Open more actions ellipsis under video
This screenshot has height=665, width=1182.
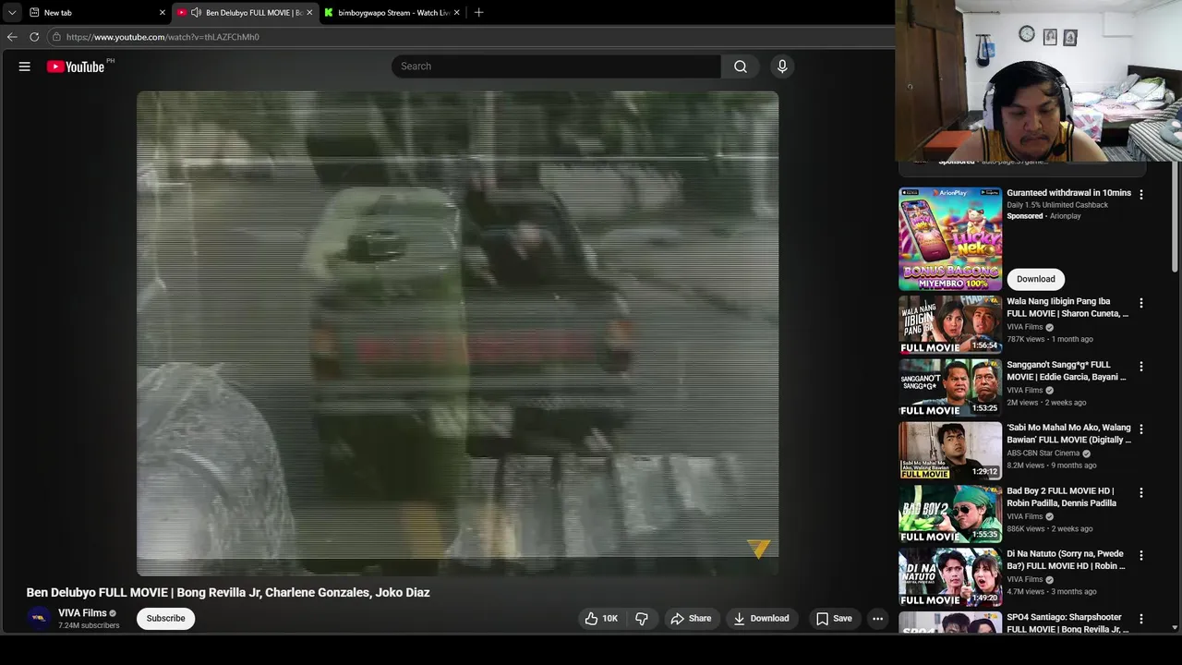point(878,619)
